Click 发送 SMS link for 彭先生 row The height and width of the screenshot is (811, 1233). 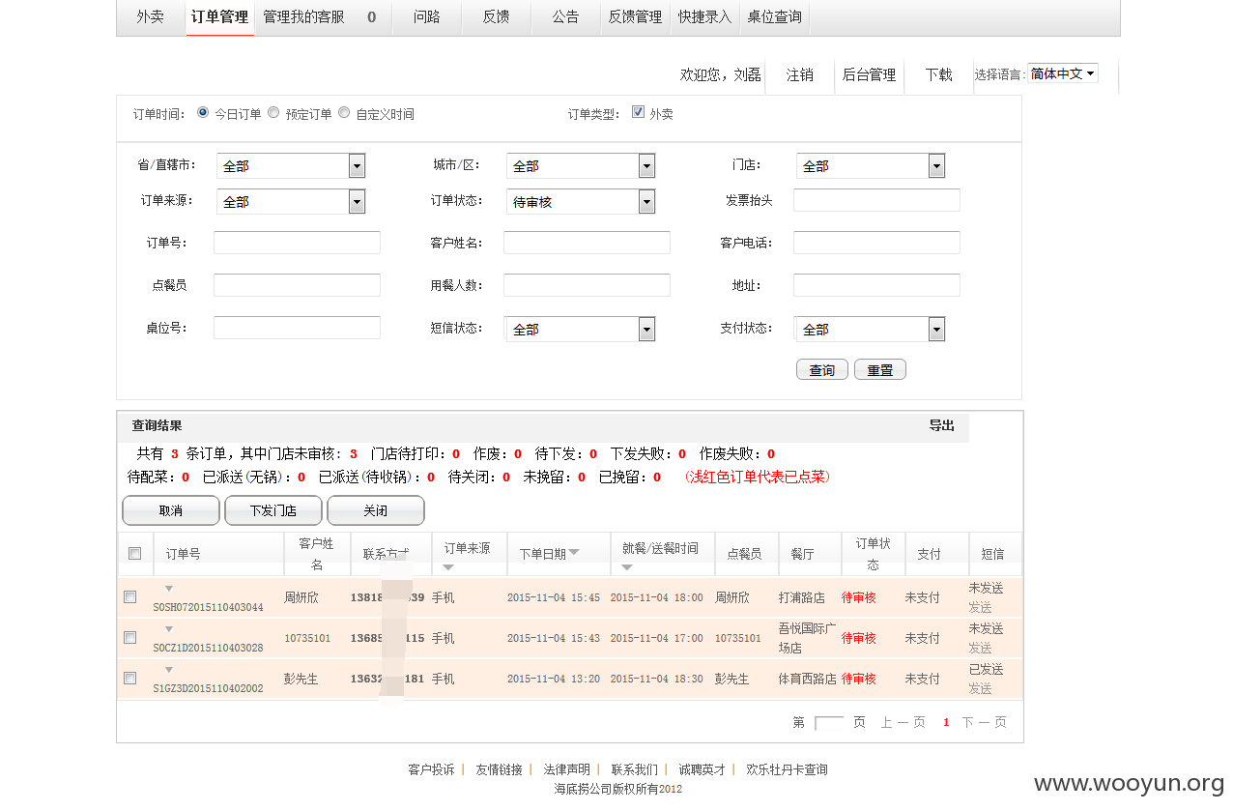click(x=980, y=688)
